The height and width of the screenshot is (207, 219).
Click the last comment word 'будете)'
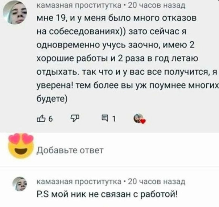pyautogui.click(x=52, y=99)
